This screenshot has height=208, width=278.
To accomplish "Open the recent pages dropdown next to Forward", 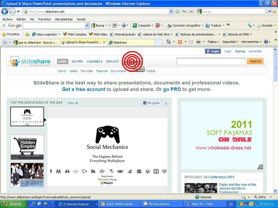I will (18, 12).
